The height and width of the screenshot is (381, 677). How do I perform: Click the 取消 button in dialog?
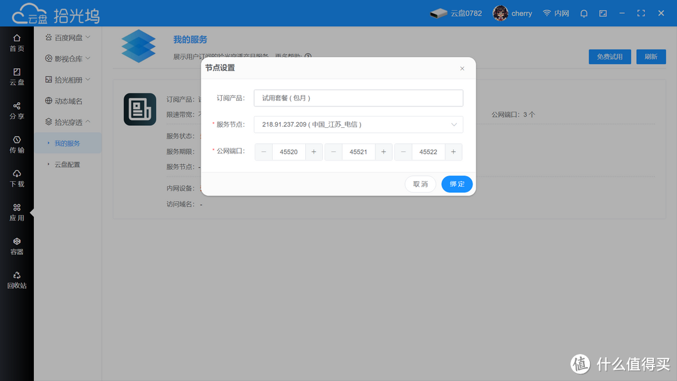pyautogui.click(x=420, y=184)
